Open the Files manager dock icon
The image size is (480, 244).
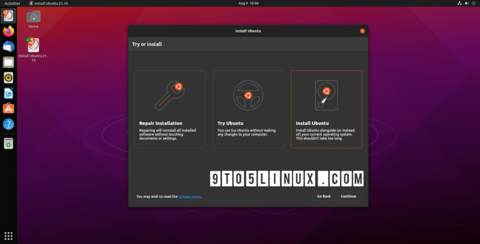click(9, 62)
